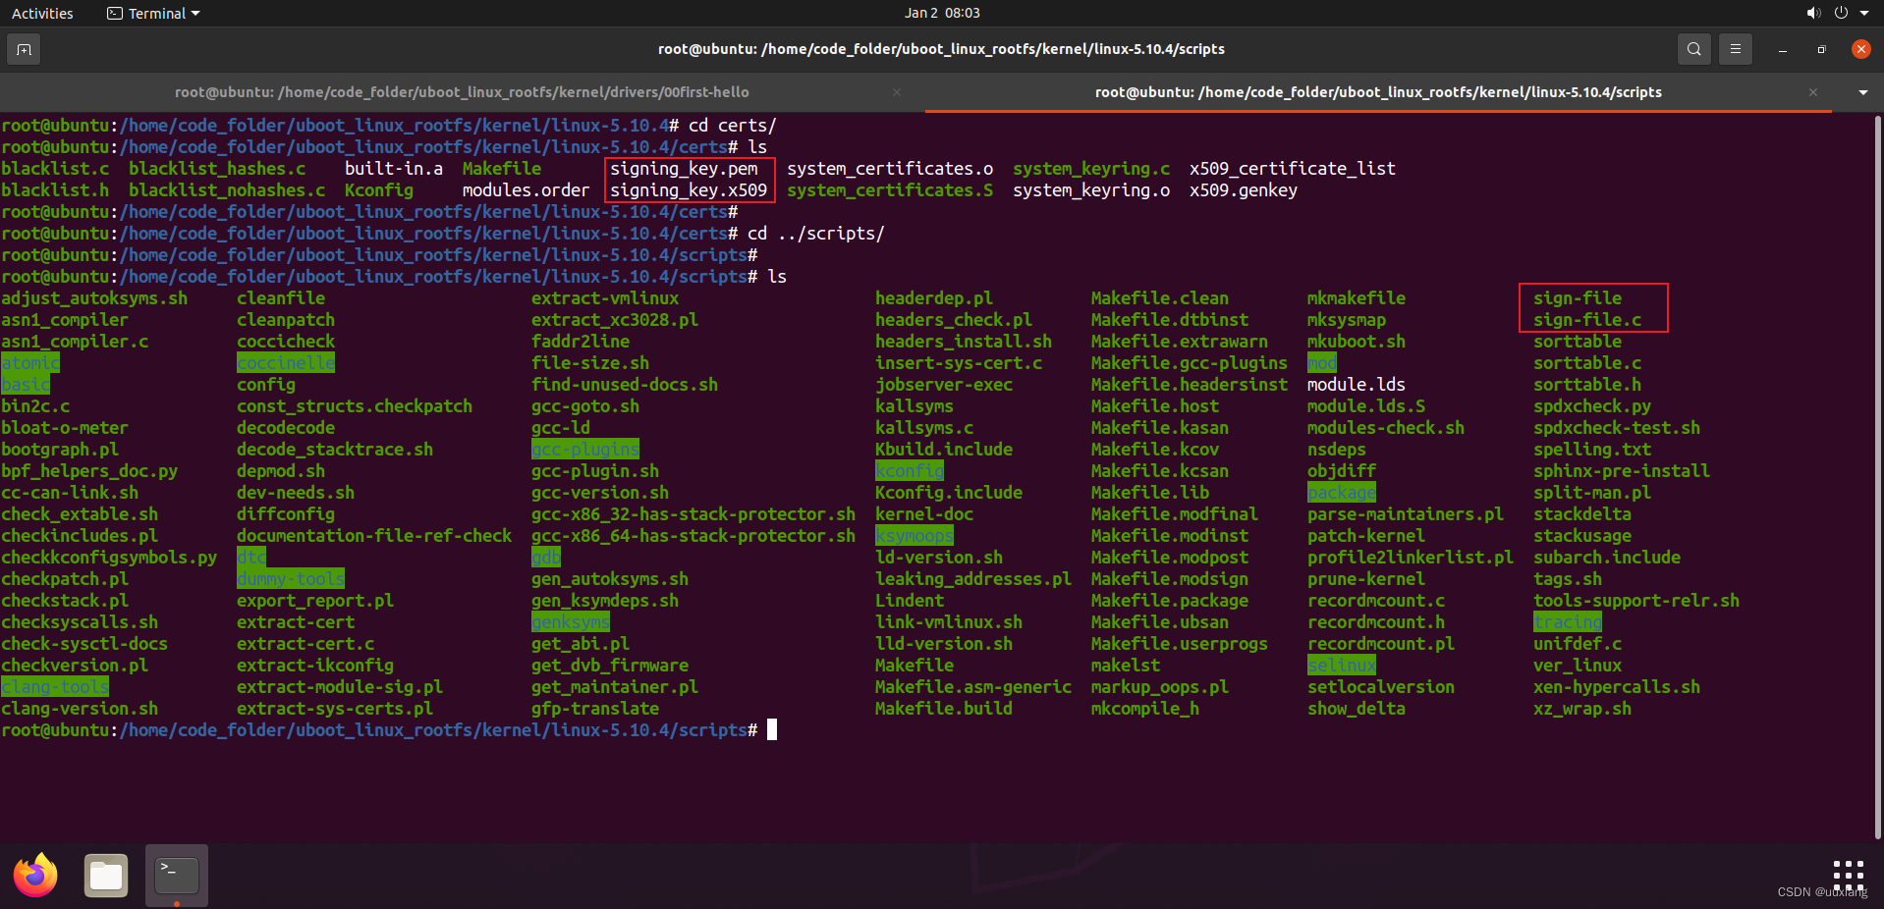Click the headerdep.pl script name
The width and height of the screenshot is (1884, 909).
point(934,298)
